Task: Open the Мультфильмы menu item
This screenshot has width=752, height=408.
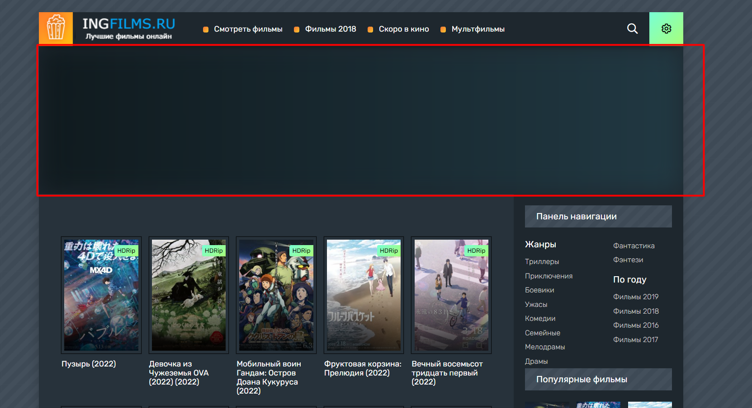Action: point(478,29)
